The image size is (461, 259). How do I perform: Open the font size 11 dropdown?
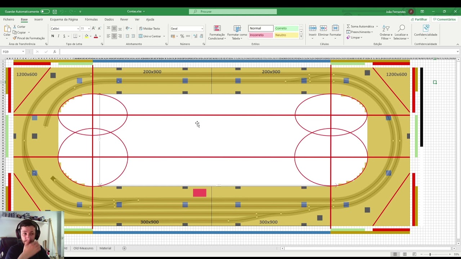89,28
